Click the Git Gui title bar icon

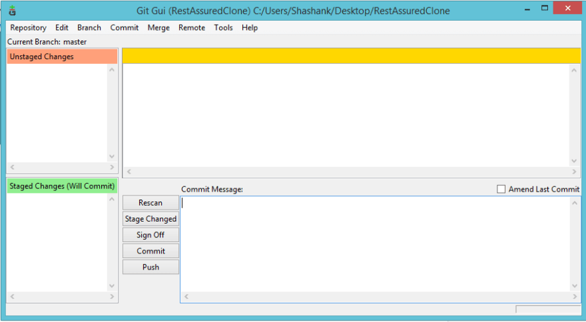[13, 11]
